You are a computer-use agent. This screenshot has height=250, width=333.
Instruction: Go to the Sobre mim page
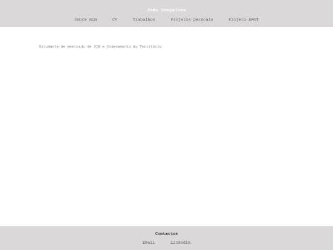(x=86, y=20)
